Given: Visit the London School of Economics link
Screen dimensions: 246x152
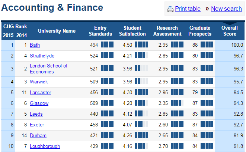Looking at the screenshot, I should 48,69.
